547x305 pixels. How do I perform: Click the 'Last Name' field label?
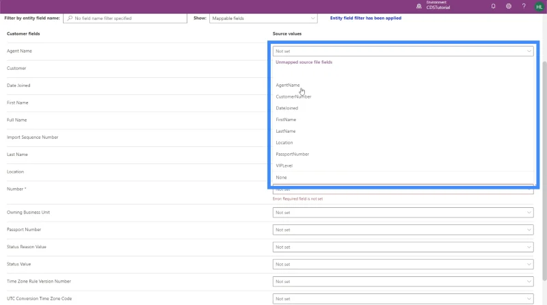[17, 155]
